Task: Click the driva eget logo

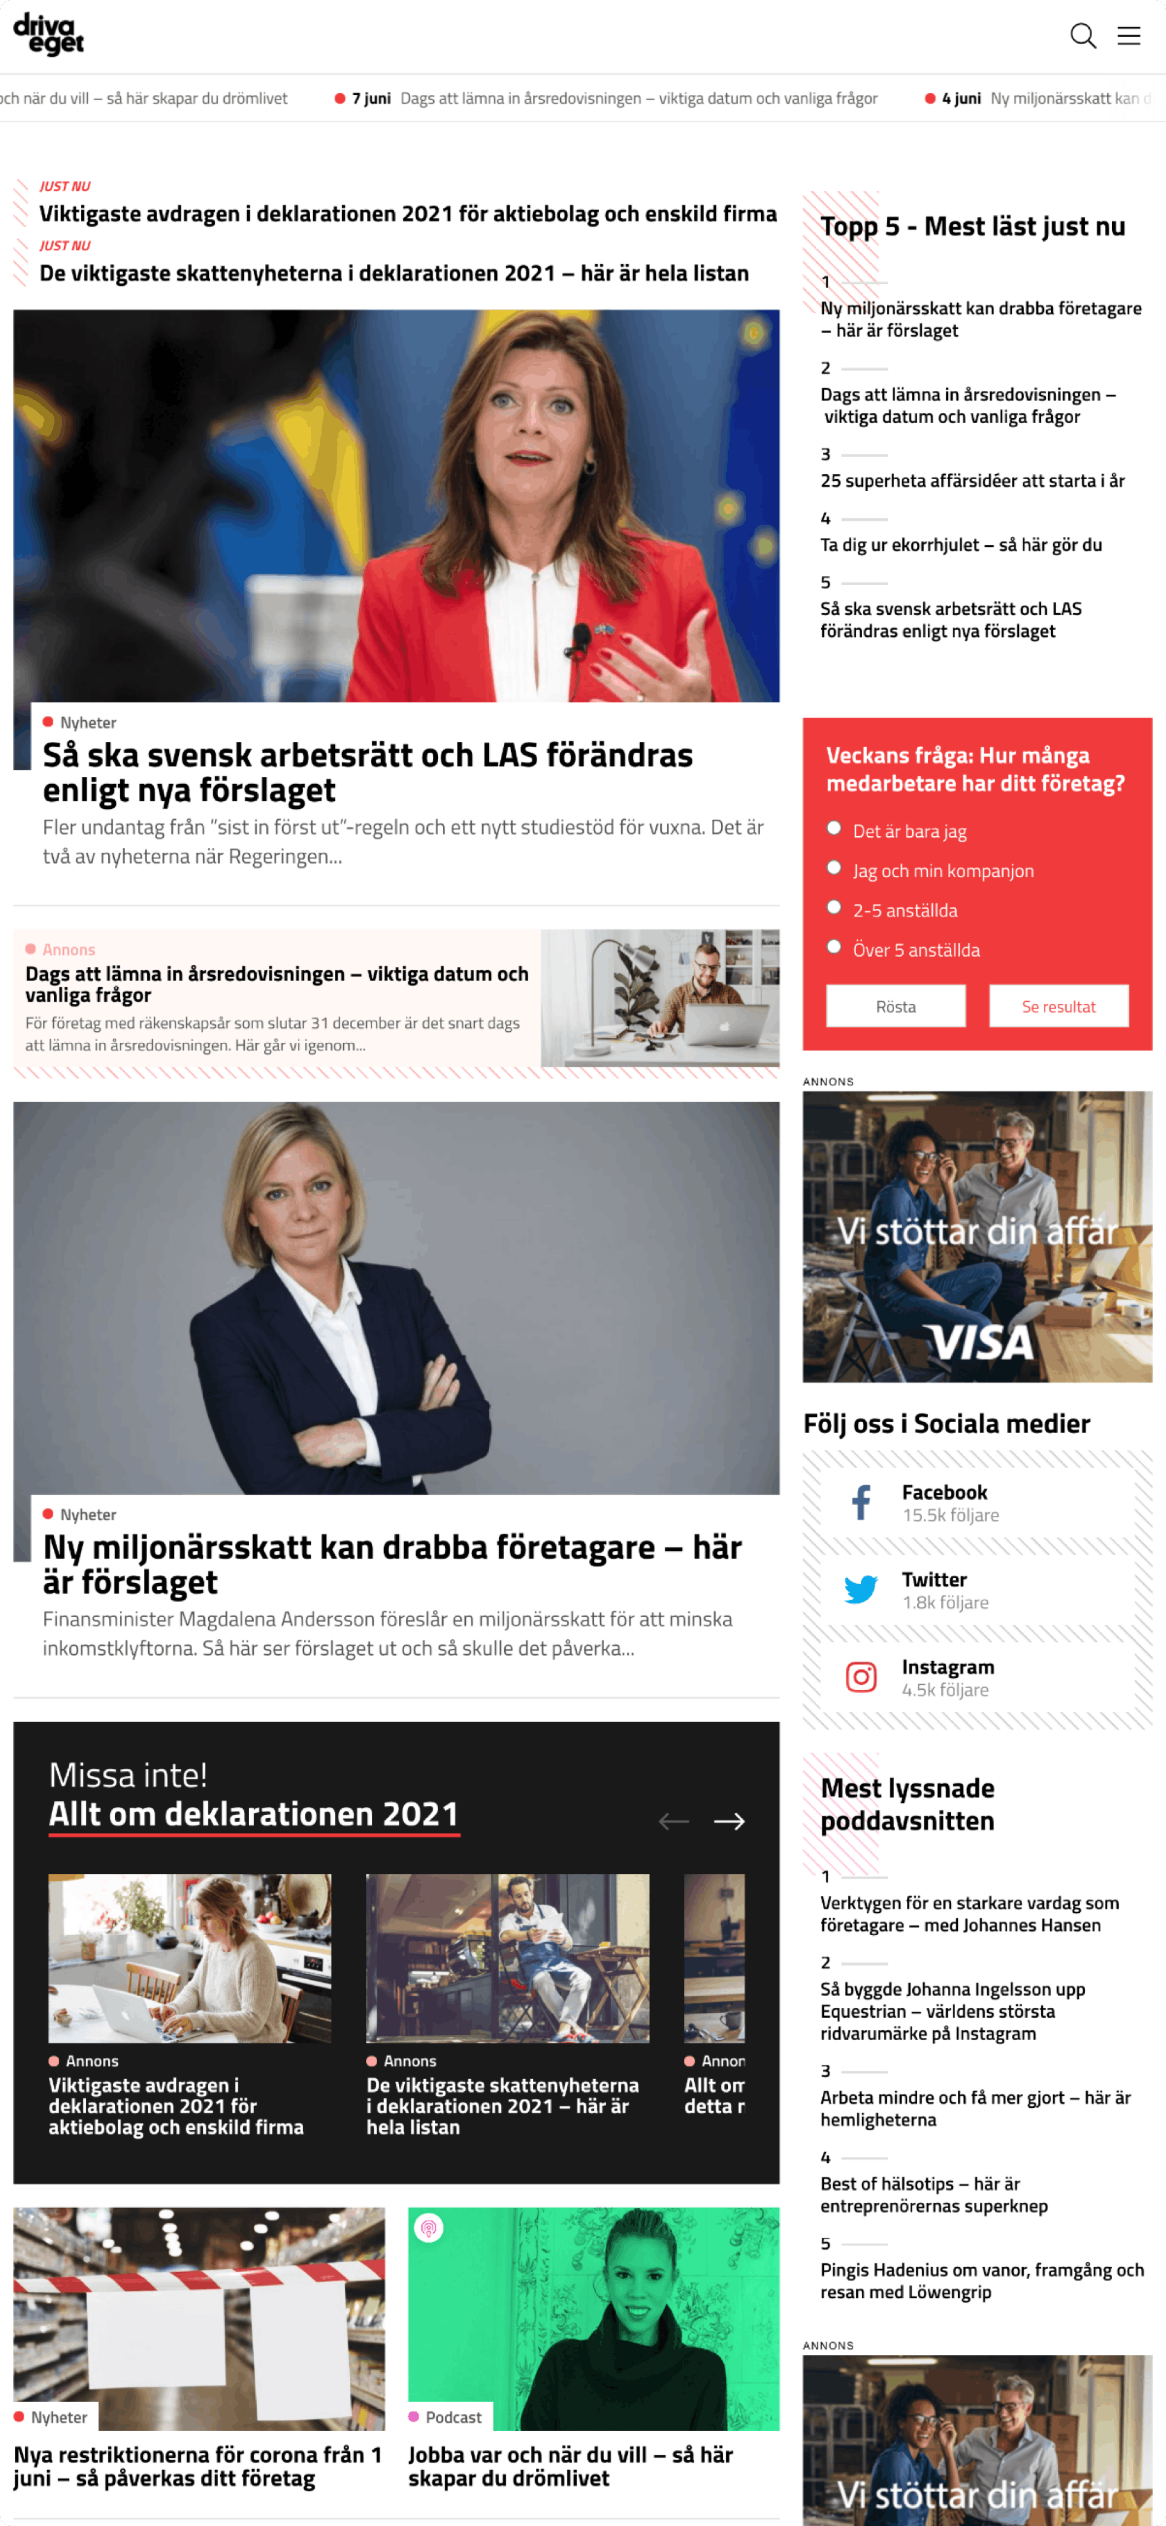Action: tap(48, 33)
